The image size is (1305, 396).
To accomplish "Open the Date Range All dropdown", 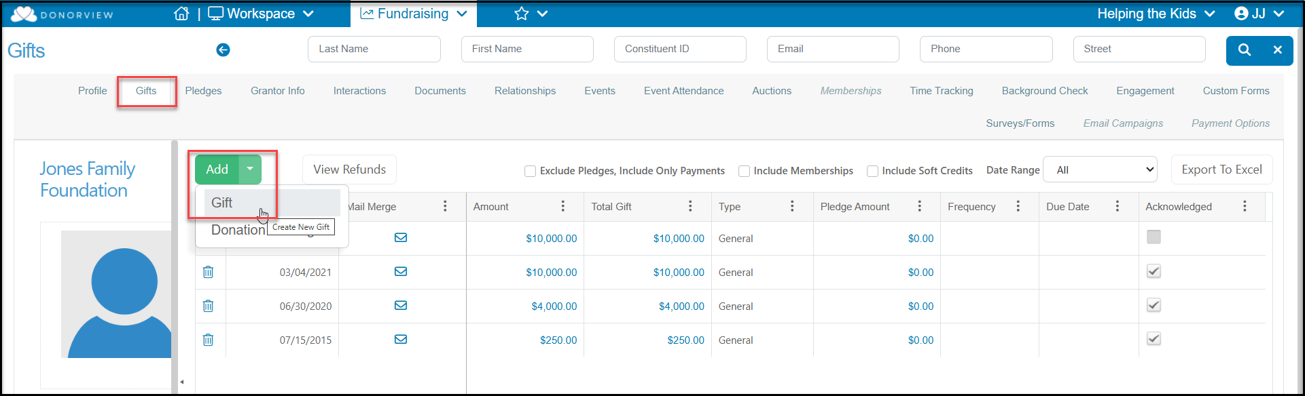I will [1100, 170].
